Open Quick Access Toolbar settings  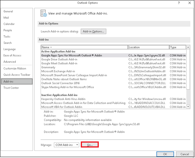(17, 75)
